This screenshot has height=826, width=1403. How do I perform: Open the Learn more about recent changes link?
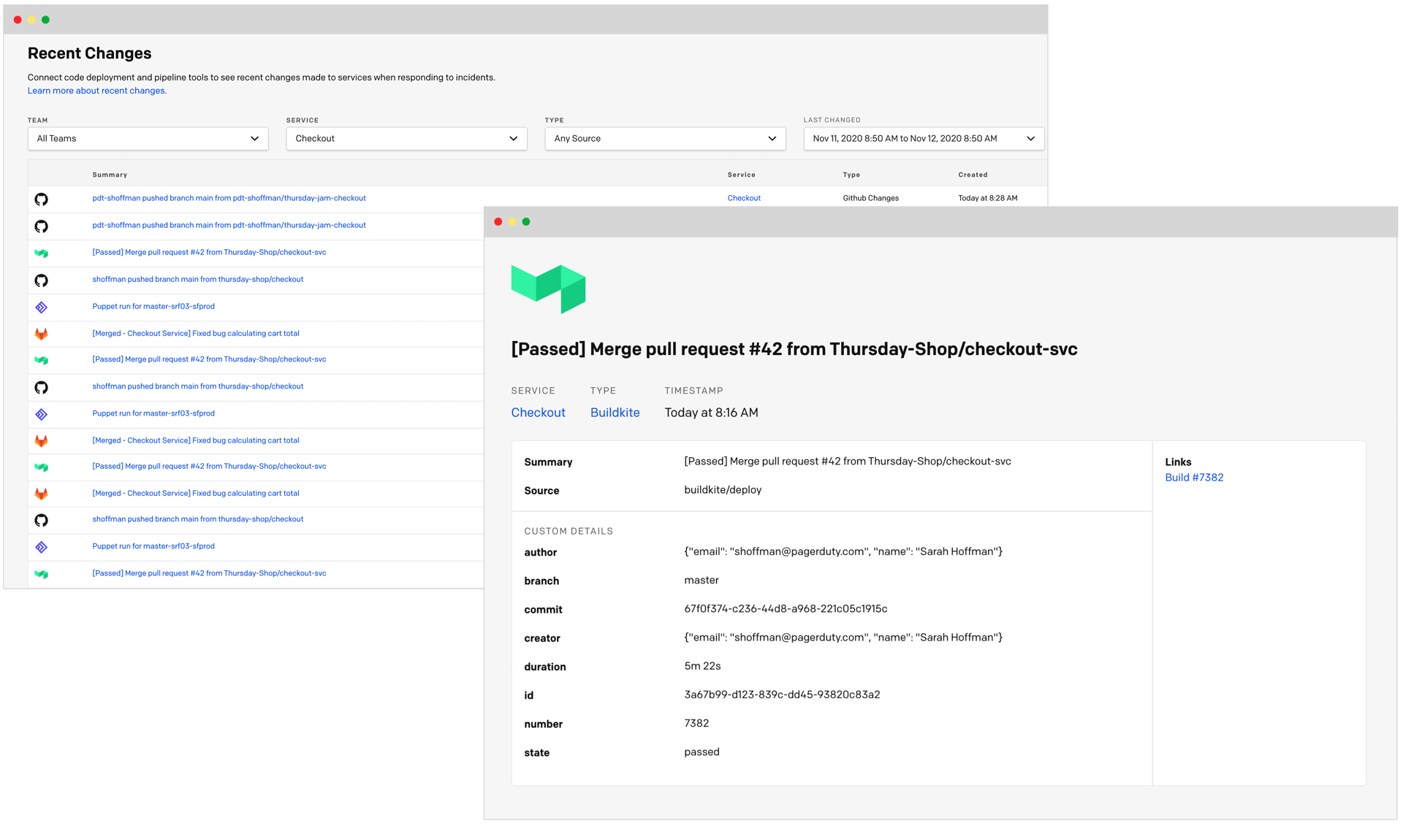click(x=97, y=91)
